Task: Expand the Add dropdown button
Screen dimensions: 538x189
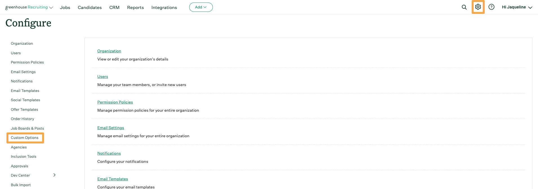Action: (201, 7)
